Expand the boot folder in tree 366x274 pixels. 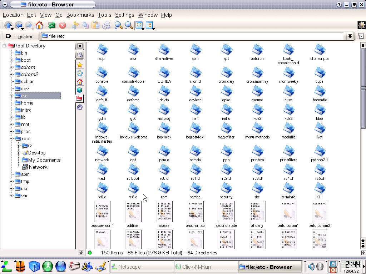coord(11,60)
